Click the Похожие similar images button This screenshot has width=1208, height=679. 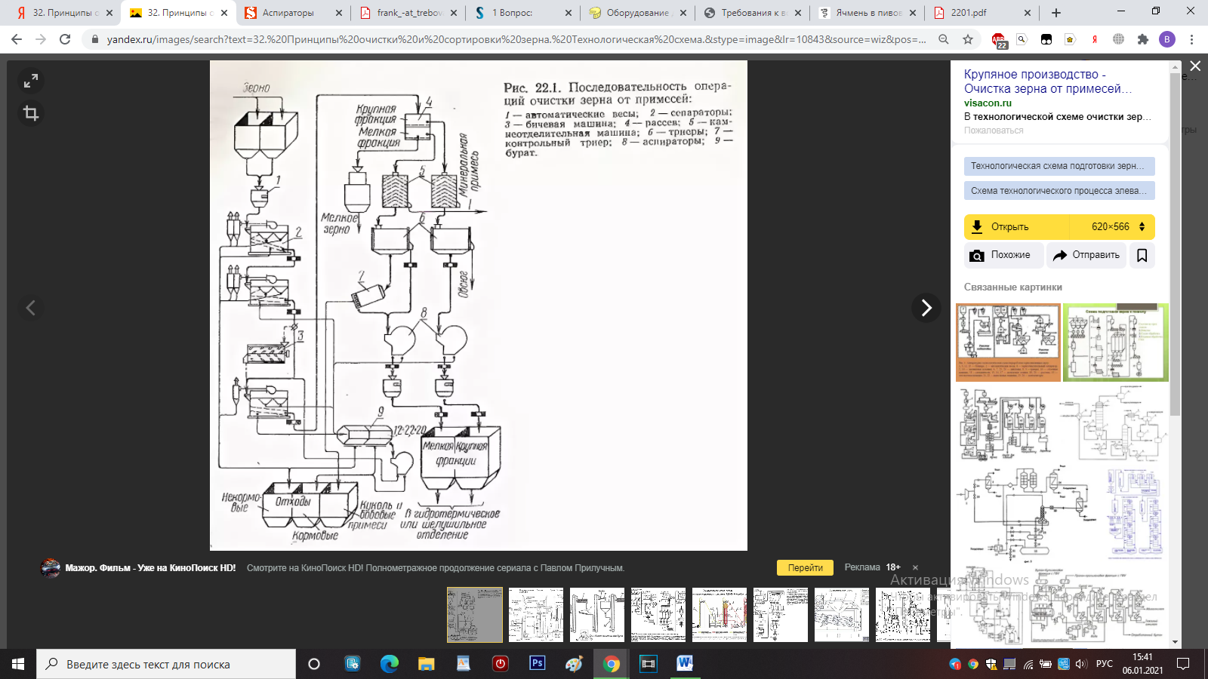(1003, 255)
